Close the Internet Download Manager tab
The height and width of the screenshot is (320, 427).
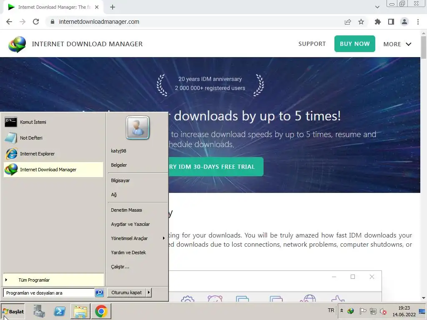pos(97,7)
